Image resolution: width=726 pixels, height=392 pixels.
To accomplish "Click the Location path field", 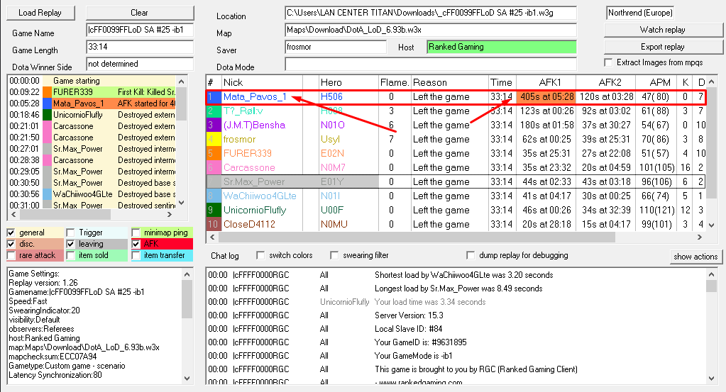I will click(431, 13).
